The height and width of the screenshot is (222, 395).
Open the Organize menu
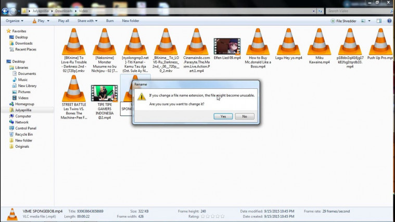[15, 21]
